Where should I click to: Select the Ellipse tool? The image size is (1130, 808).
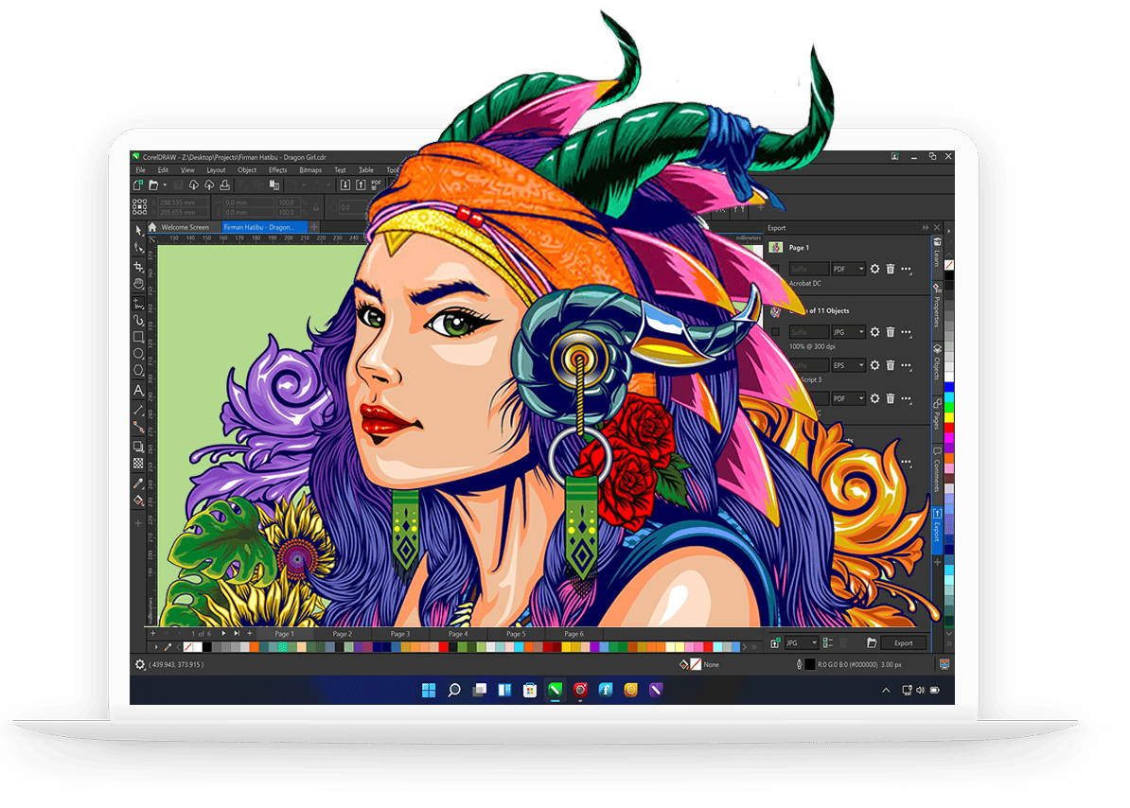[x=138, y=353]
